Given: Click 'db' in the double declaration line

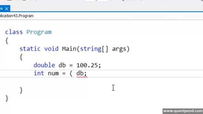Looking at the screenshot, I should coord(62,65).
